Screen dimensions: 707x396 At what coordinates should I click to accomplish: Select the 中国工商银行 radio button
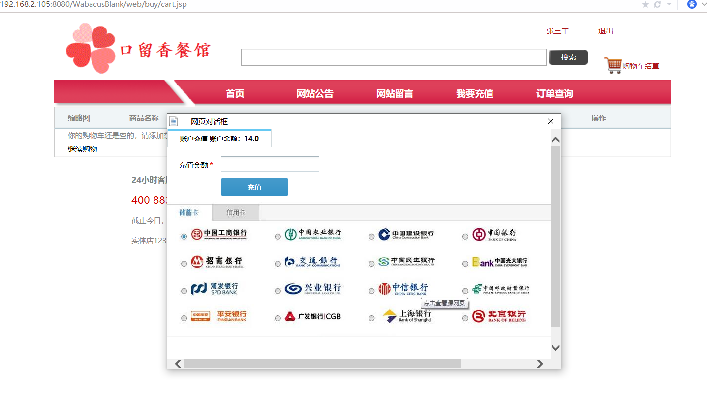click(184, 237)
